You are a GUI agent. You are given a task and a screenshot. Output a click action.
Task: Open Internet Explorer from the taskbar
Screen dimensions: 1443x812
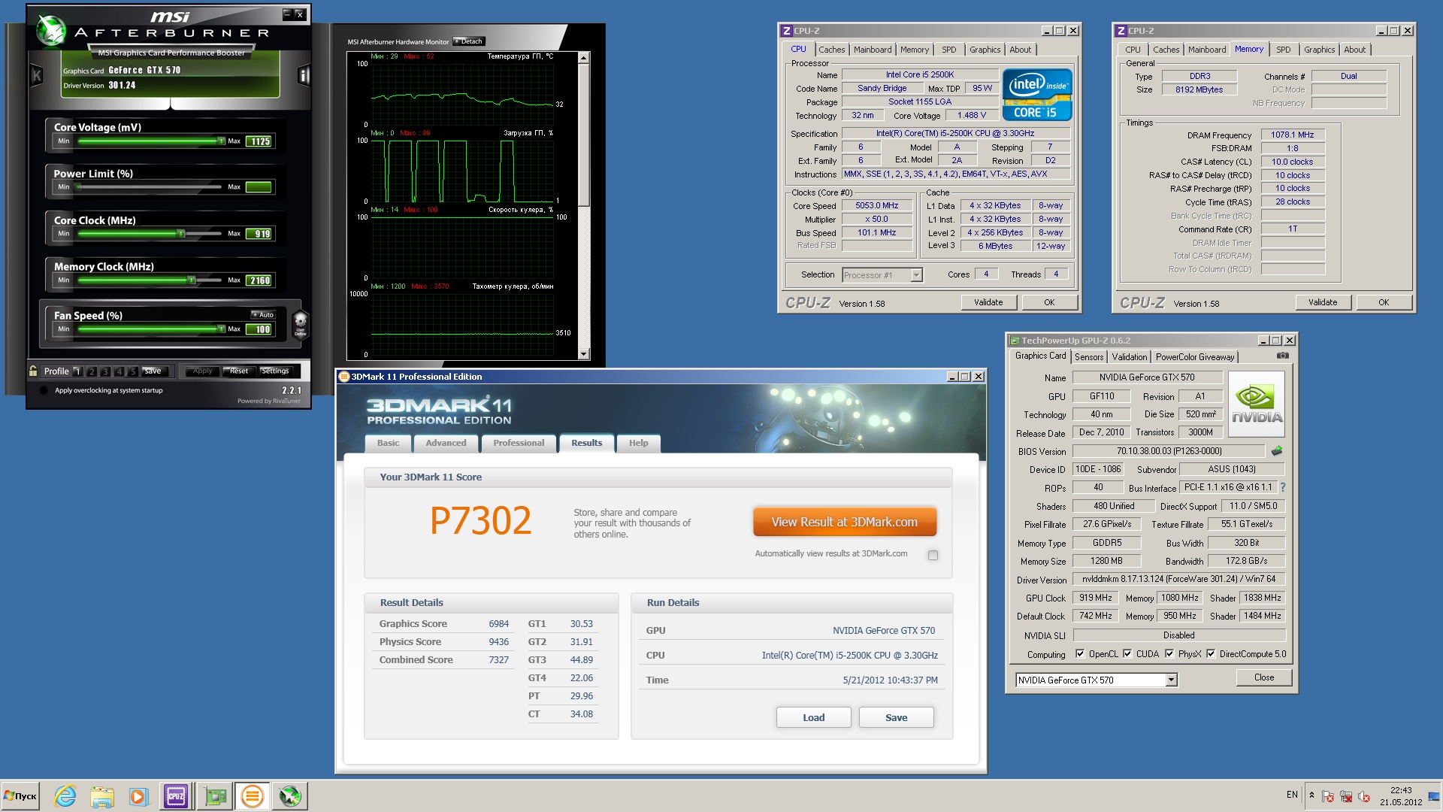(65, 796)
